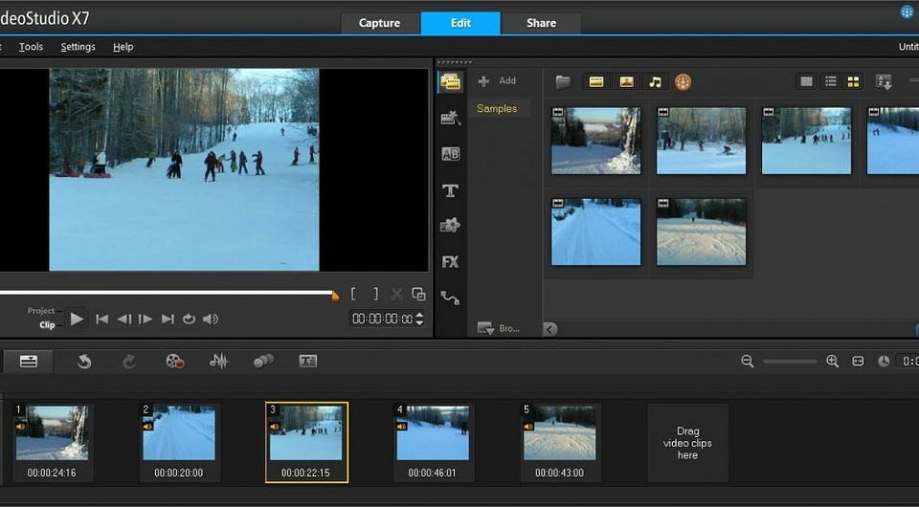Split clip with the scissors icon

click(x=396, y=294)
